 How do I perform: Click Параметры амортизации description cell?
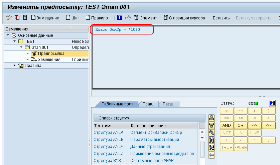155,140
